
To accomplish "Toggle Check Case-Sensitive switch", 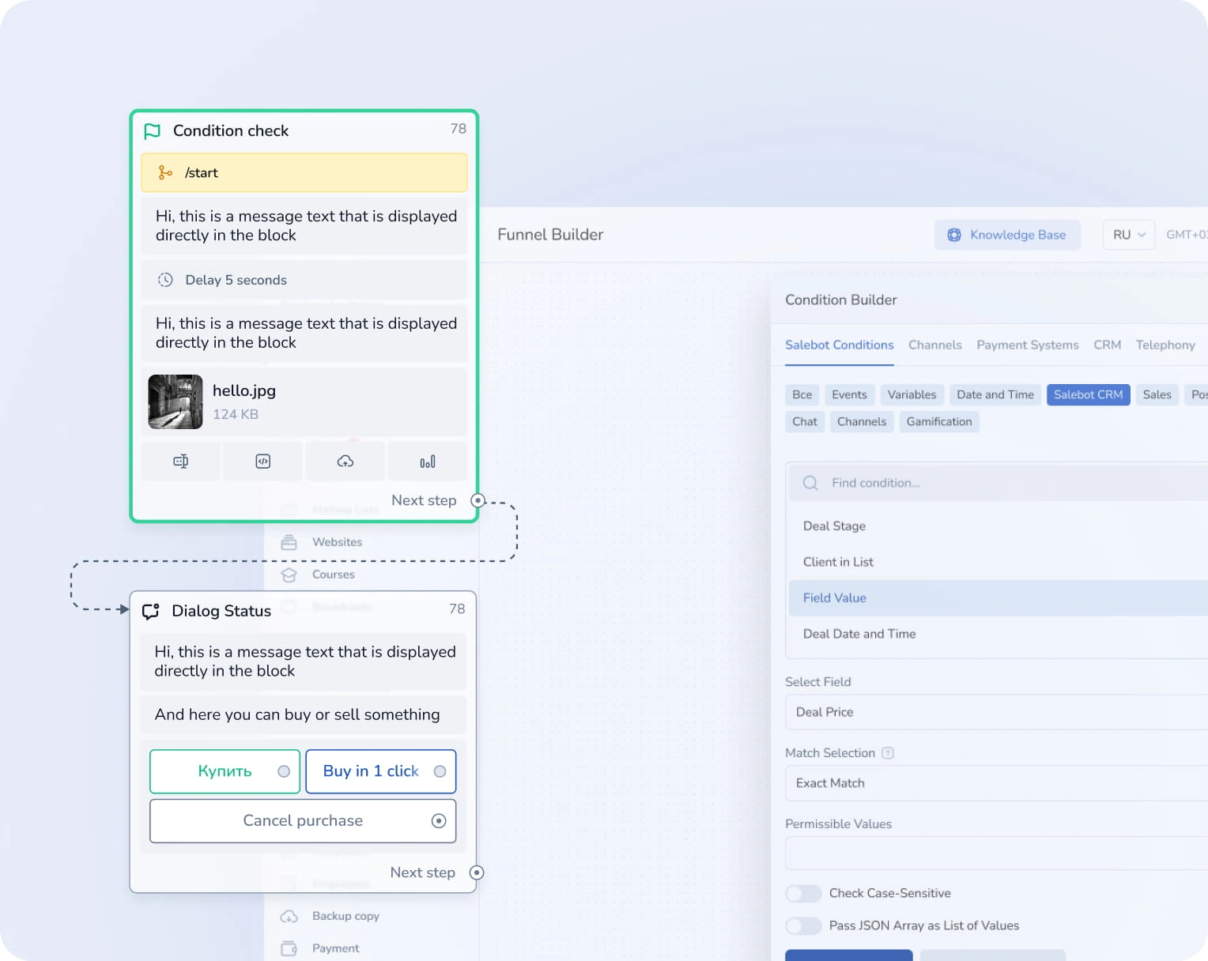I will (803, 893).
